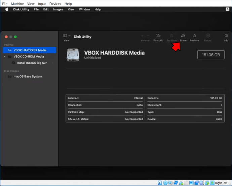This screenshot has width=232, height=186.
Task: Click the disk0 device value
Action: click(219, 119)
